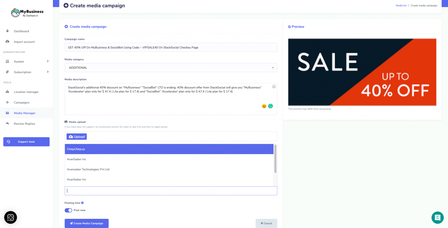Open the emoji picker in description

[x=264, y=106]
